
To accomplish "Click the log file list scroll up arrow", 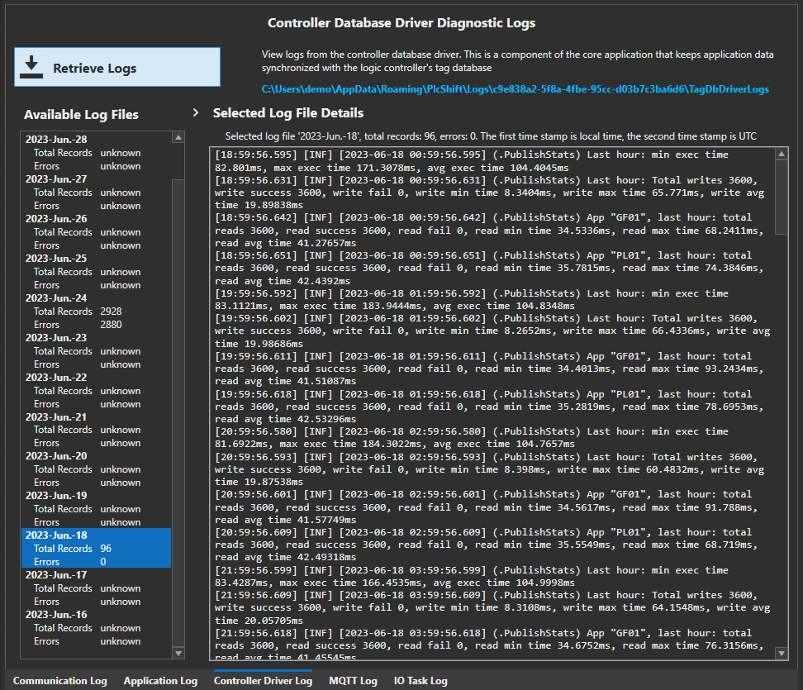I will point(178,137).
